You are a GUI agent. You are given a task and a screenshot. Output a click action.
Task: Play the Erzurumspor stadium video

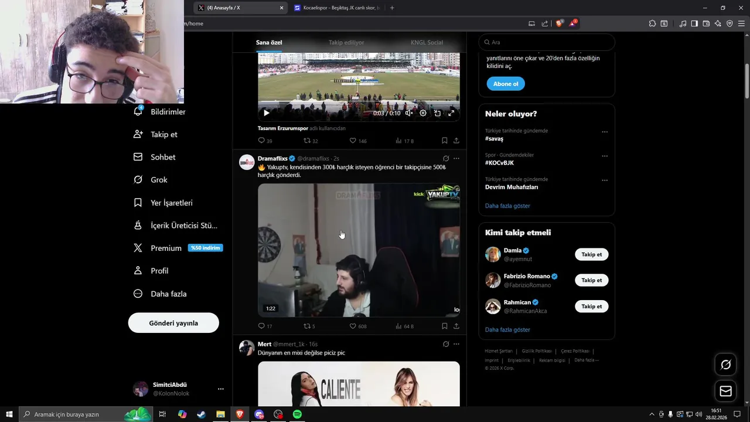pyautogui.click(x=266, y=113)
